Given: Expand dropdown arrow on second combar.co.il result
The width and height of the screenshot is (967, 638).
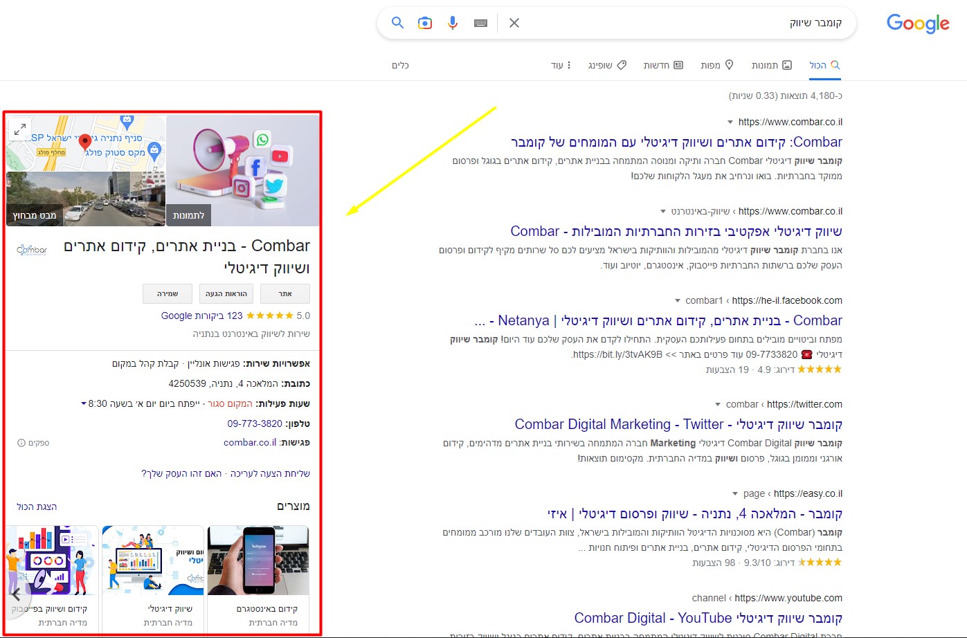Looking at the screenshot, I should coord(663,212).
